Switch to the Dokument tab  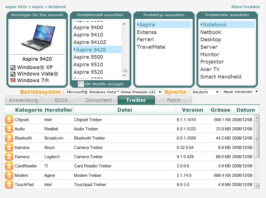99,100
